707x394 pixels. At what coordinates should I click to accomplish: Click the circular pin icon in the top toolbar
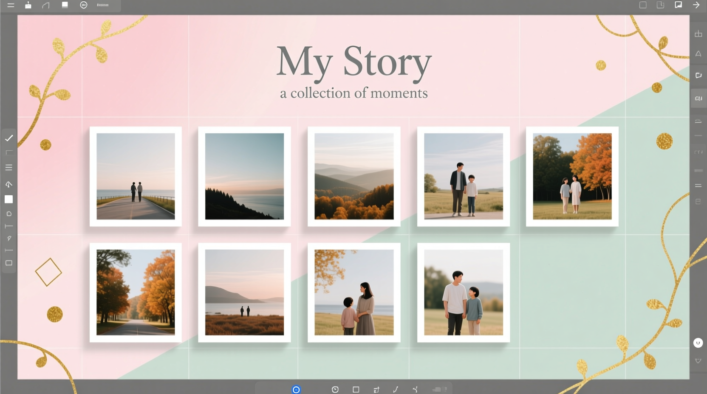[83, 6]
